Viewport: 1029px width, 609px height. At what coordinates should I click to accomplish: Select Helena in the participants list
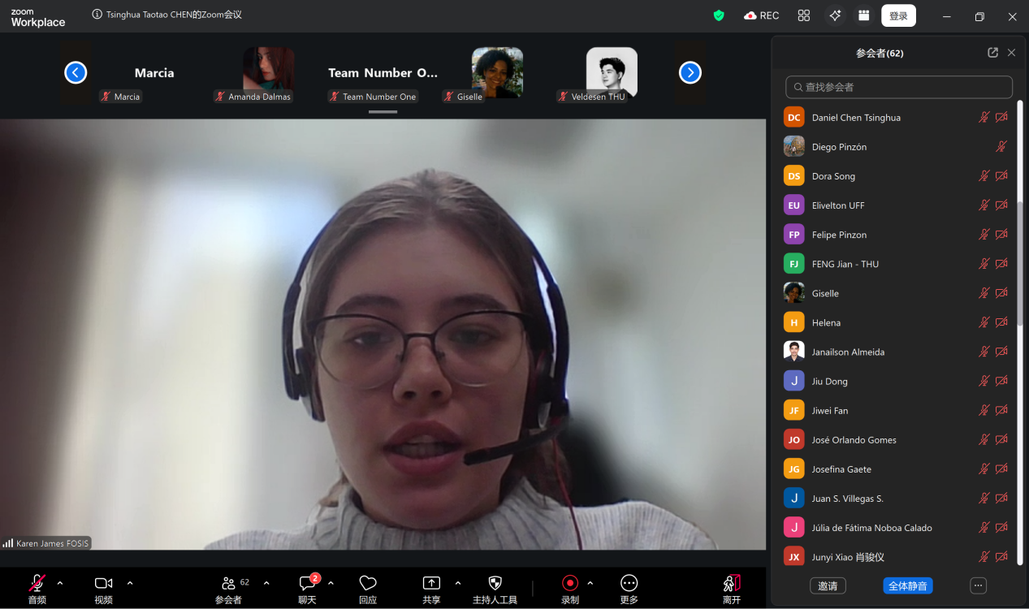826,322
